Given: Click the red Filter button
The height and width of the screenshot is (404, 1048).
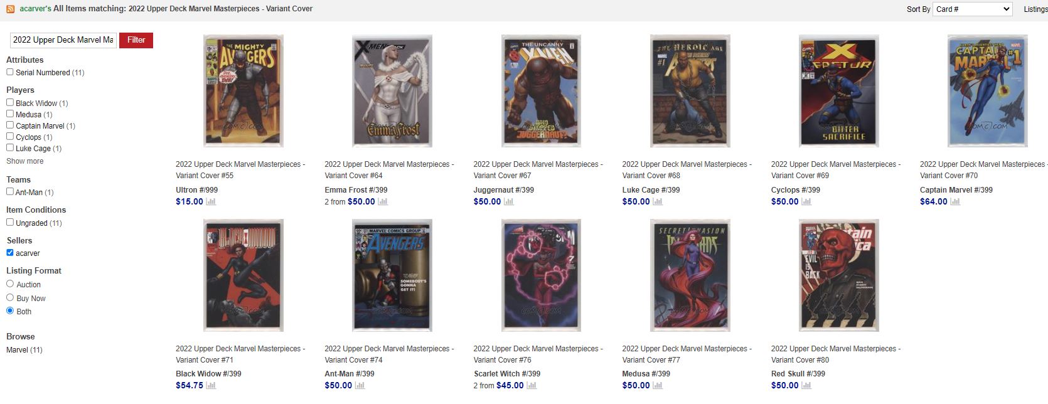Looking at the screenshot, I should [x=136, y=40].
